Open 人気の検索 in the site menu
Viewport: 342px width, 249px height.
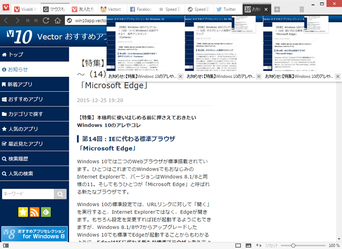click(x=35, y=173)
